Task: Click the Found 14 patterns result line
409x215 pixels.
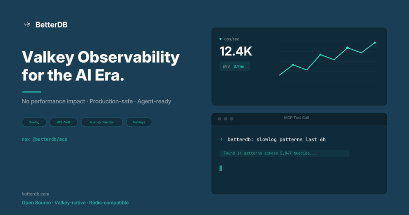Action: point(284,153)
